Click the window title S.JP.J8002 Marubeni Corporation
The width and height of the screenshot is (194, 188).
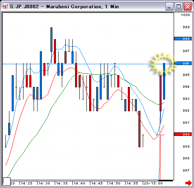[x=64, y=7]
